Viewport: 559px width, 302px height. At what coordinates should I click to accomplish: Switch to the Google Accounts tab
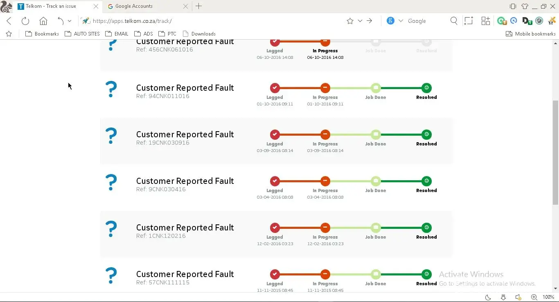tap(134, 6)
